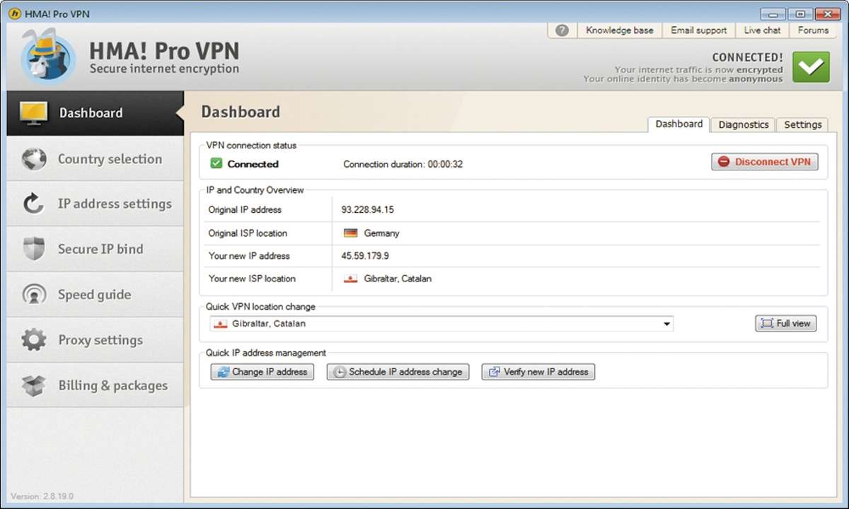Open the Knowledge base link
The width and height of the screenshot is (849, 509).
coord(620,30)
